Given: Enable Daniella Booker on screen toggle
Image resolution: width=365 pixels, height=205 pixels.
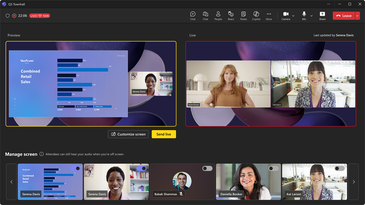Looking at the screenshot, I should pyautogui.click(x=273, y=168).
